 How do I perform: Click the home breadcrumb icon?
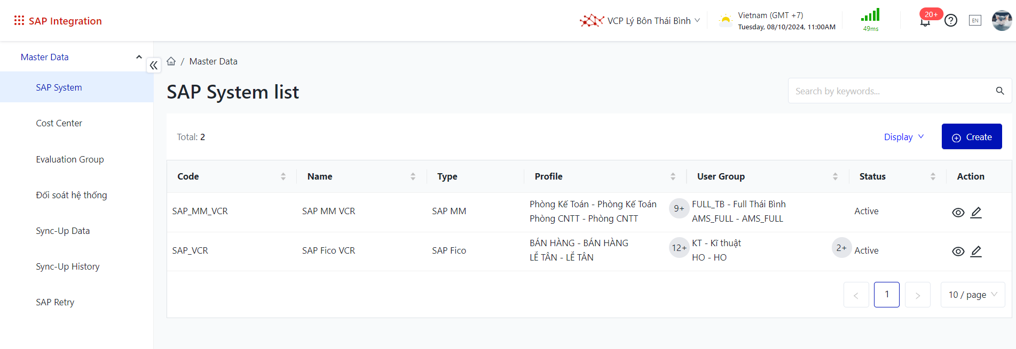[x=171, y=61]
